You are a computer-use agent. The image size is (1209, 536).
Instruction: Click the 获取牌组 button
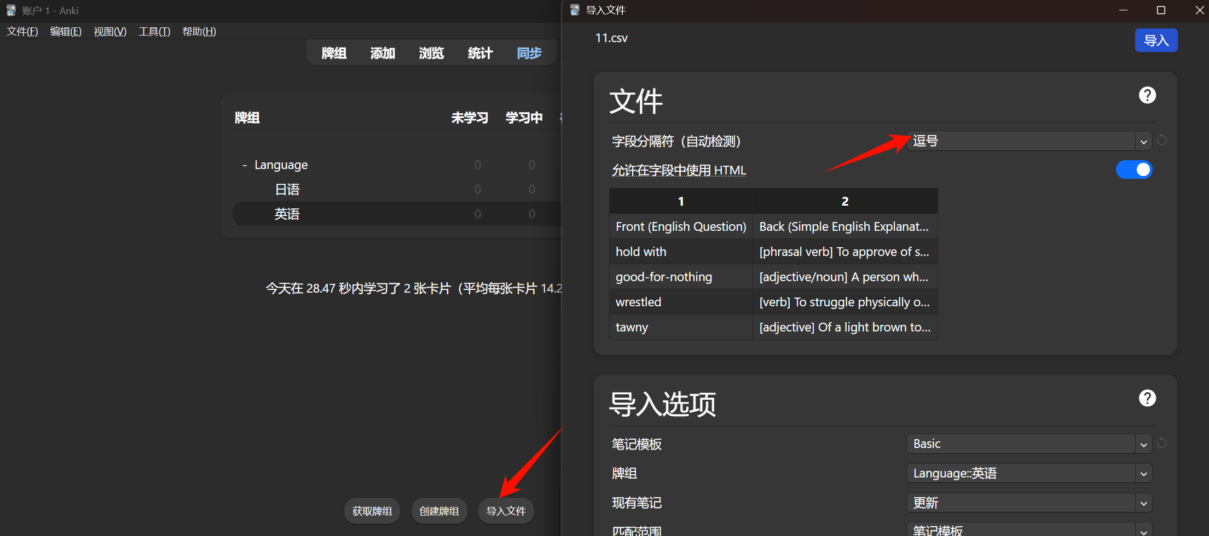pyautogui.click(x=372, y=510)
